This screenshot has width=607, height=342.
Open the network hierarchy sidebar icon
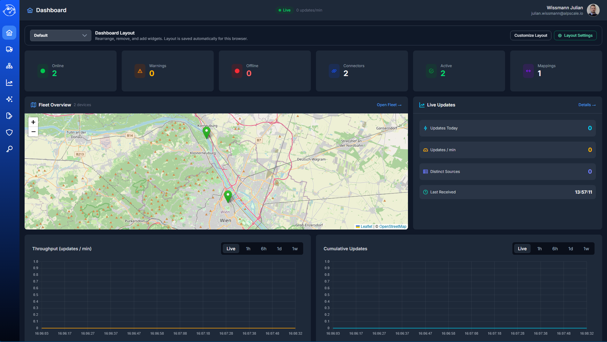pyautogui.click(x=9, y=66)
